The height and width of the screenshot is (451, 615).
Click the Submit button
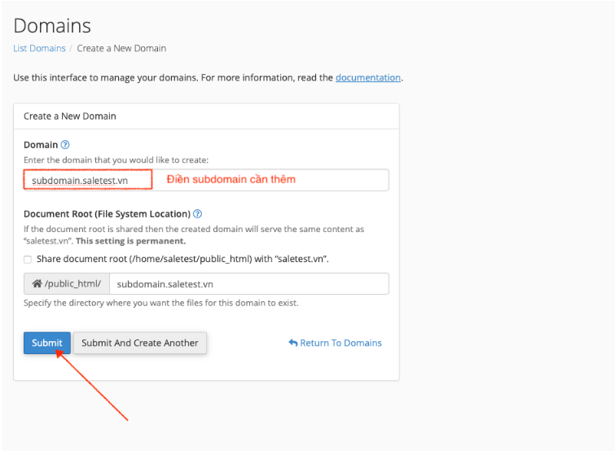coord(47,343)
